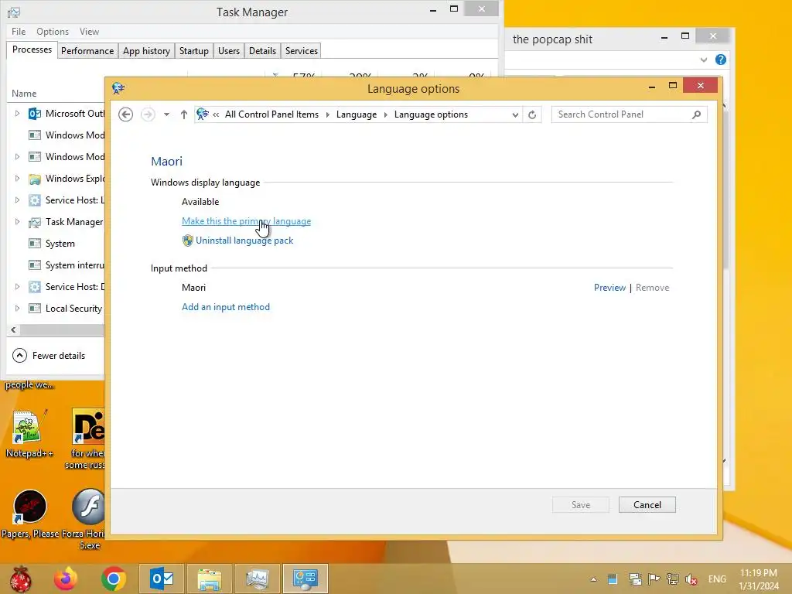Expand the first Service Host row
This screenshot has width=792, height=594.
coord(17,200)
